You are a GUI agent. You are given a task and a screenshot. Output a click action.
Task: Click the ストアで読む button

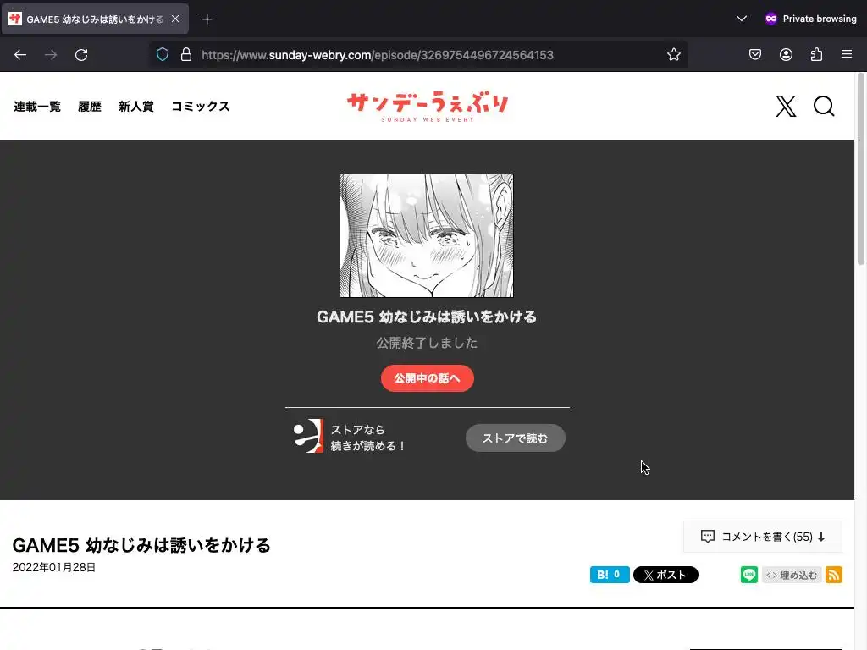[516, 438]
